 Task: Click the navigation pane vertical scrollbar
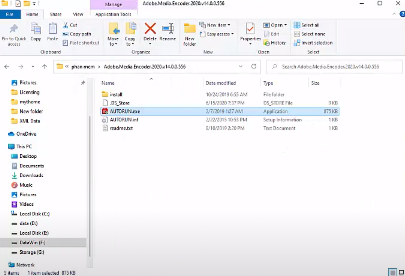[90, 186]
